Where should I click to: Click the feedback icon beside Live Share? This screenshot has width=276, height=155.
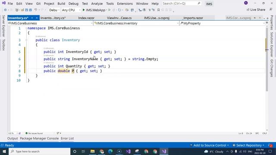click(x=271, y=9)
